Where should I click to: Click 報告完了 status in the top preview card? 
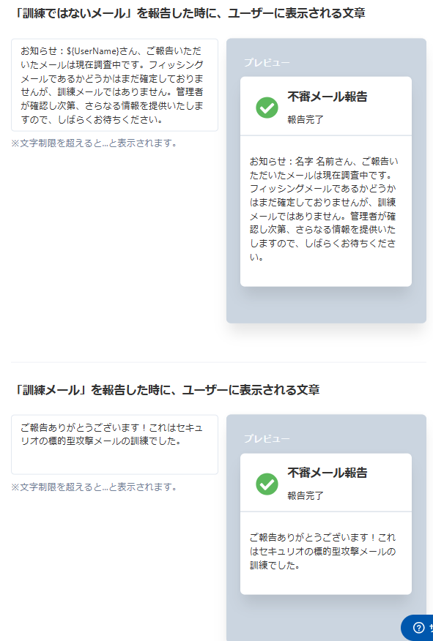click(306, 120)
